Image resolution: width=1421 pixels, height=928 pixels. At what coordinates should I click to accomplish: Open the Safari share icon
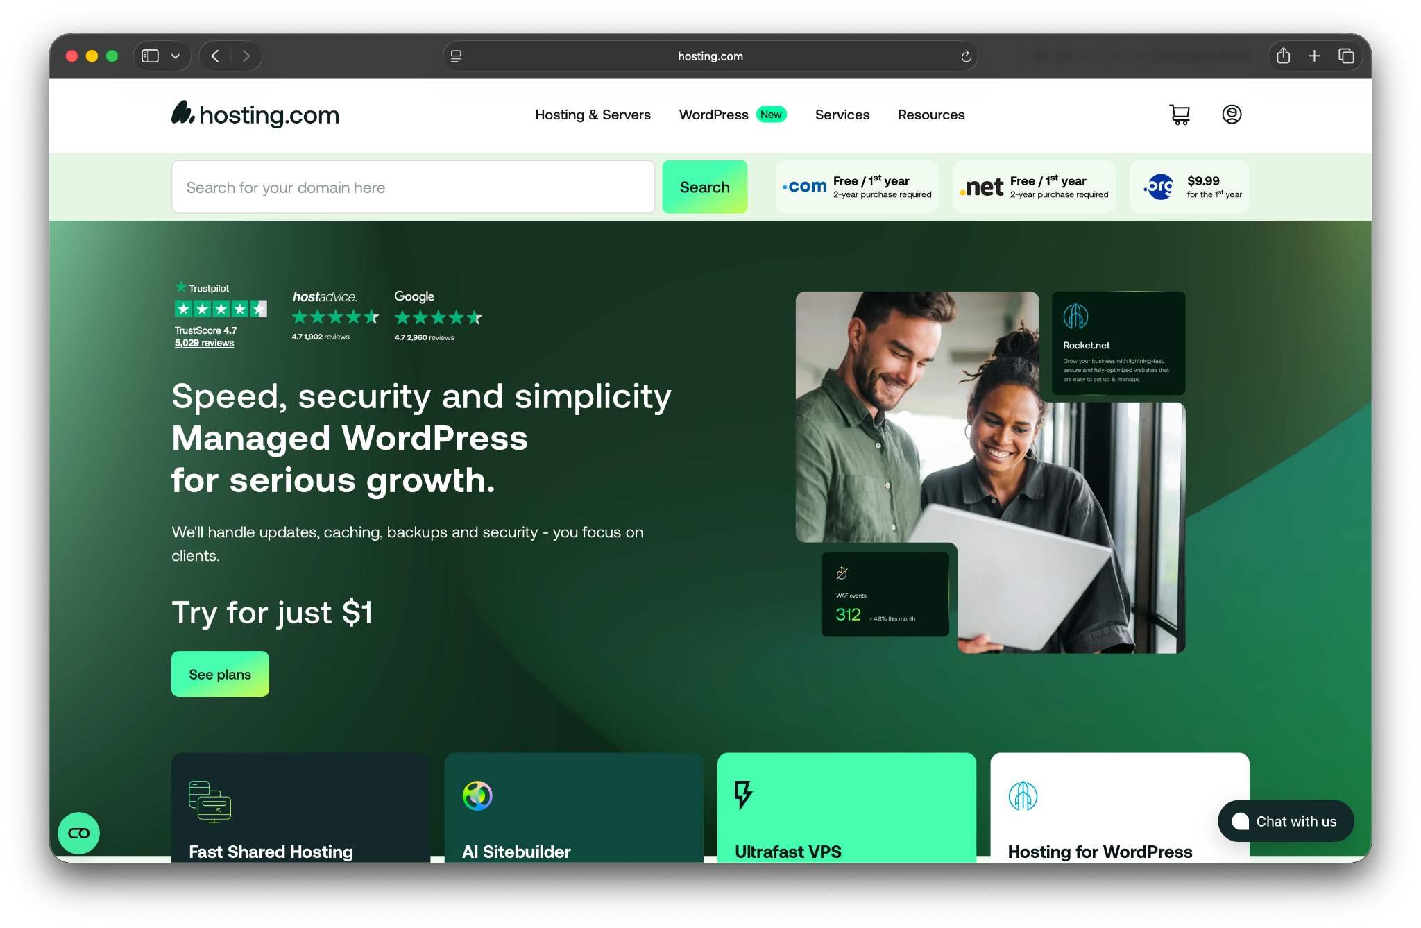[1284, 56]
